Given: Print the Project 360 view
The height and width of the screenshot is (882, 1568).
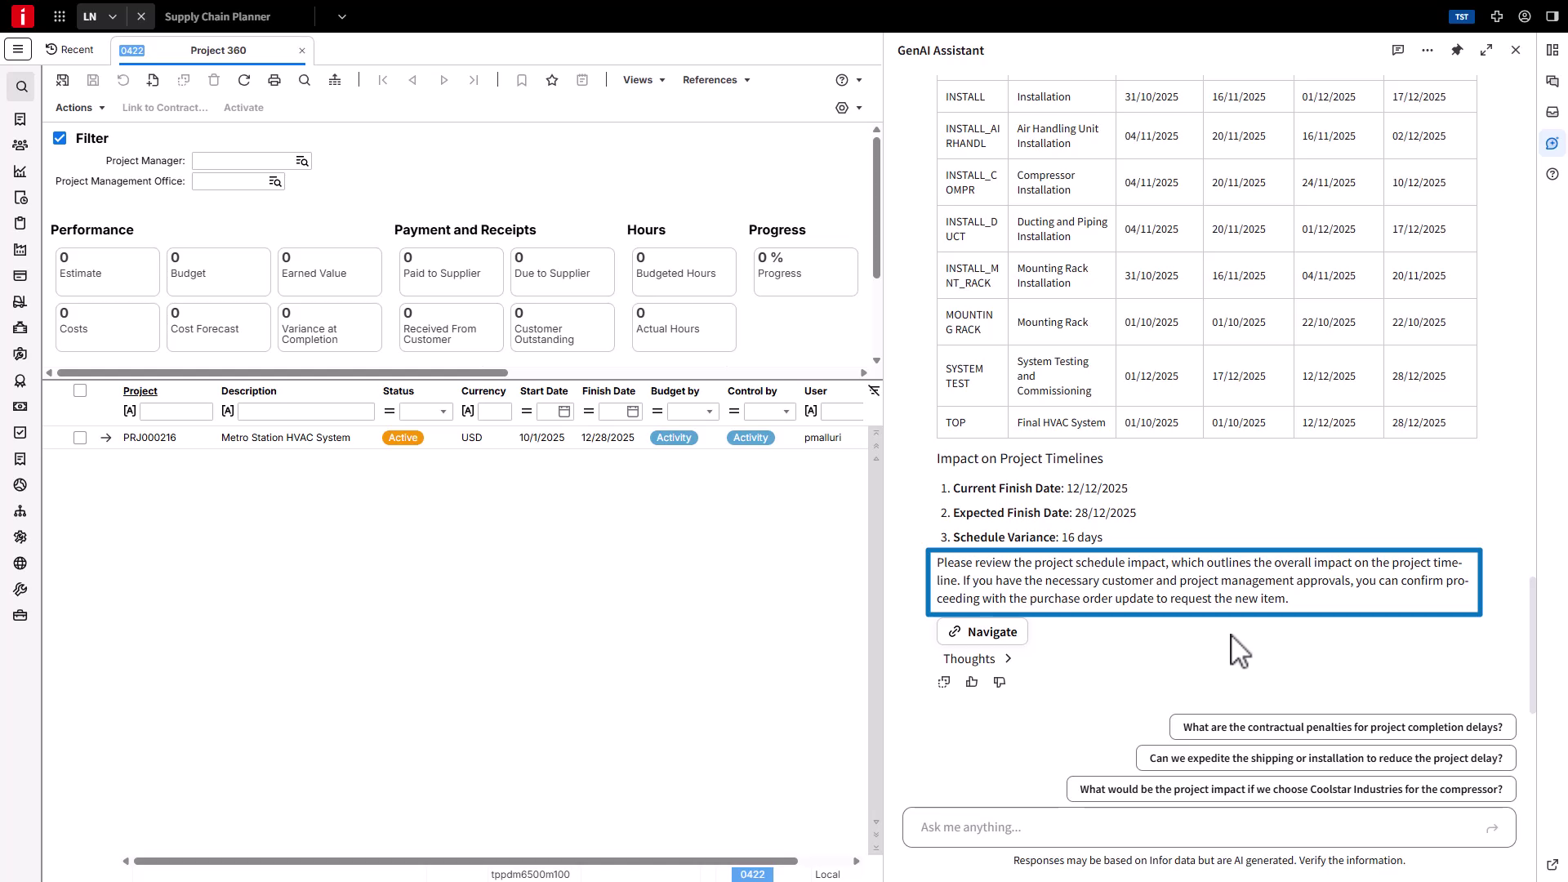Looking at the screenshot, I should pyautogui.click(x=274, y=79).
